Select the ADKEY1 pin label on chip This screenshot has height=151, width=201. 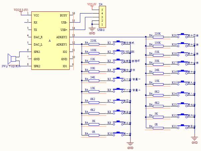tap(62, 44)
